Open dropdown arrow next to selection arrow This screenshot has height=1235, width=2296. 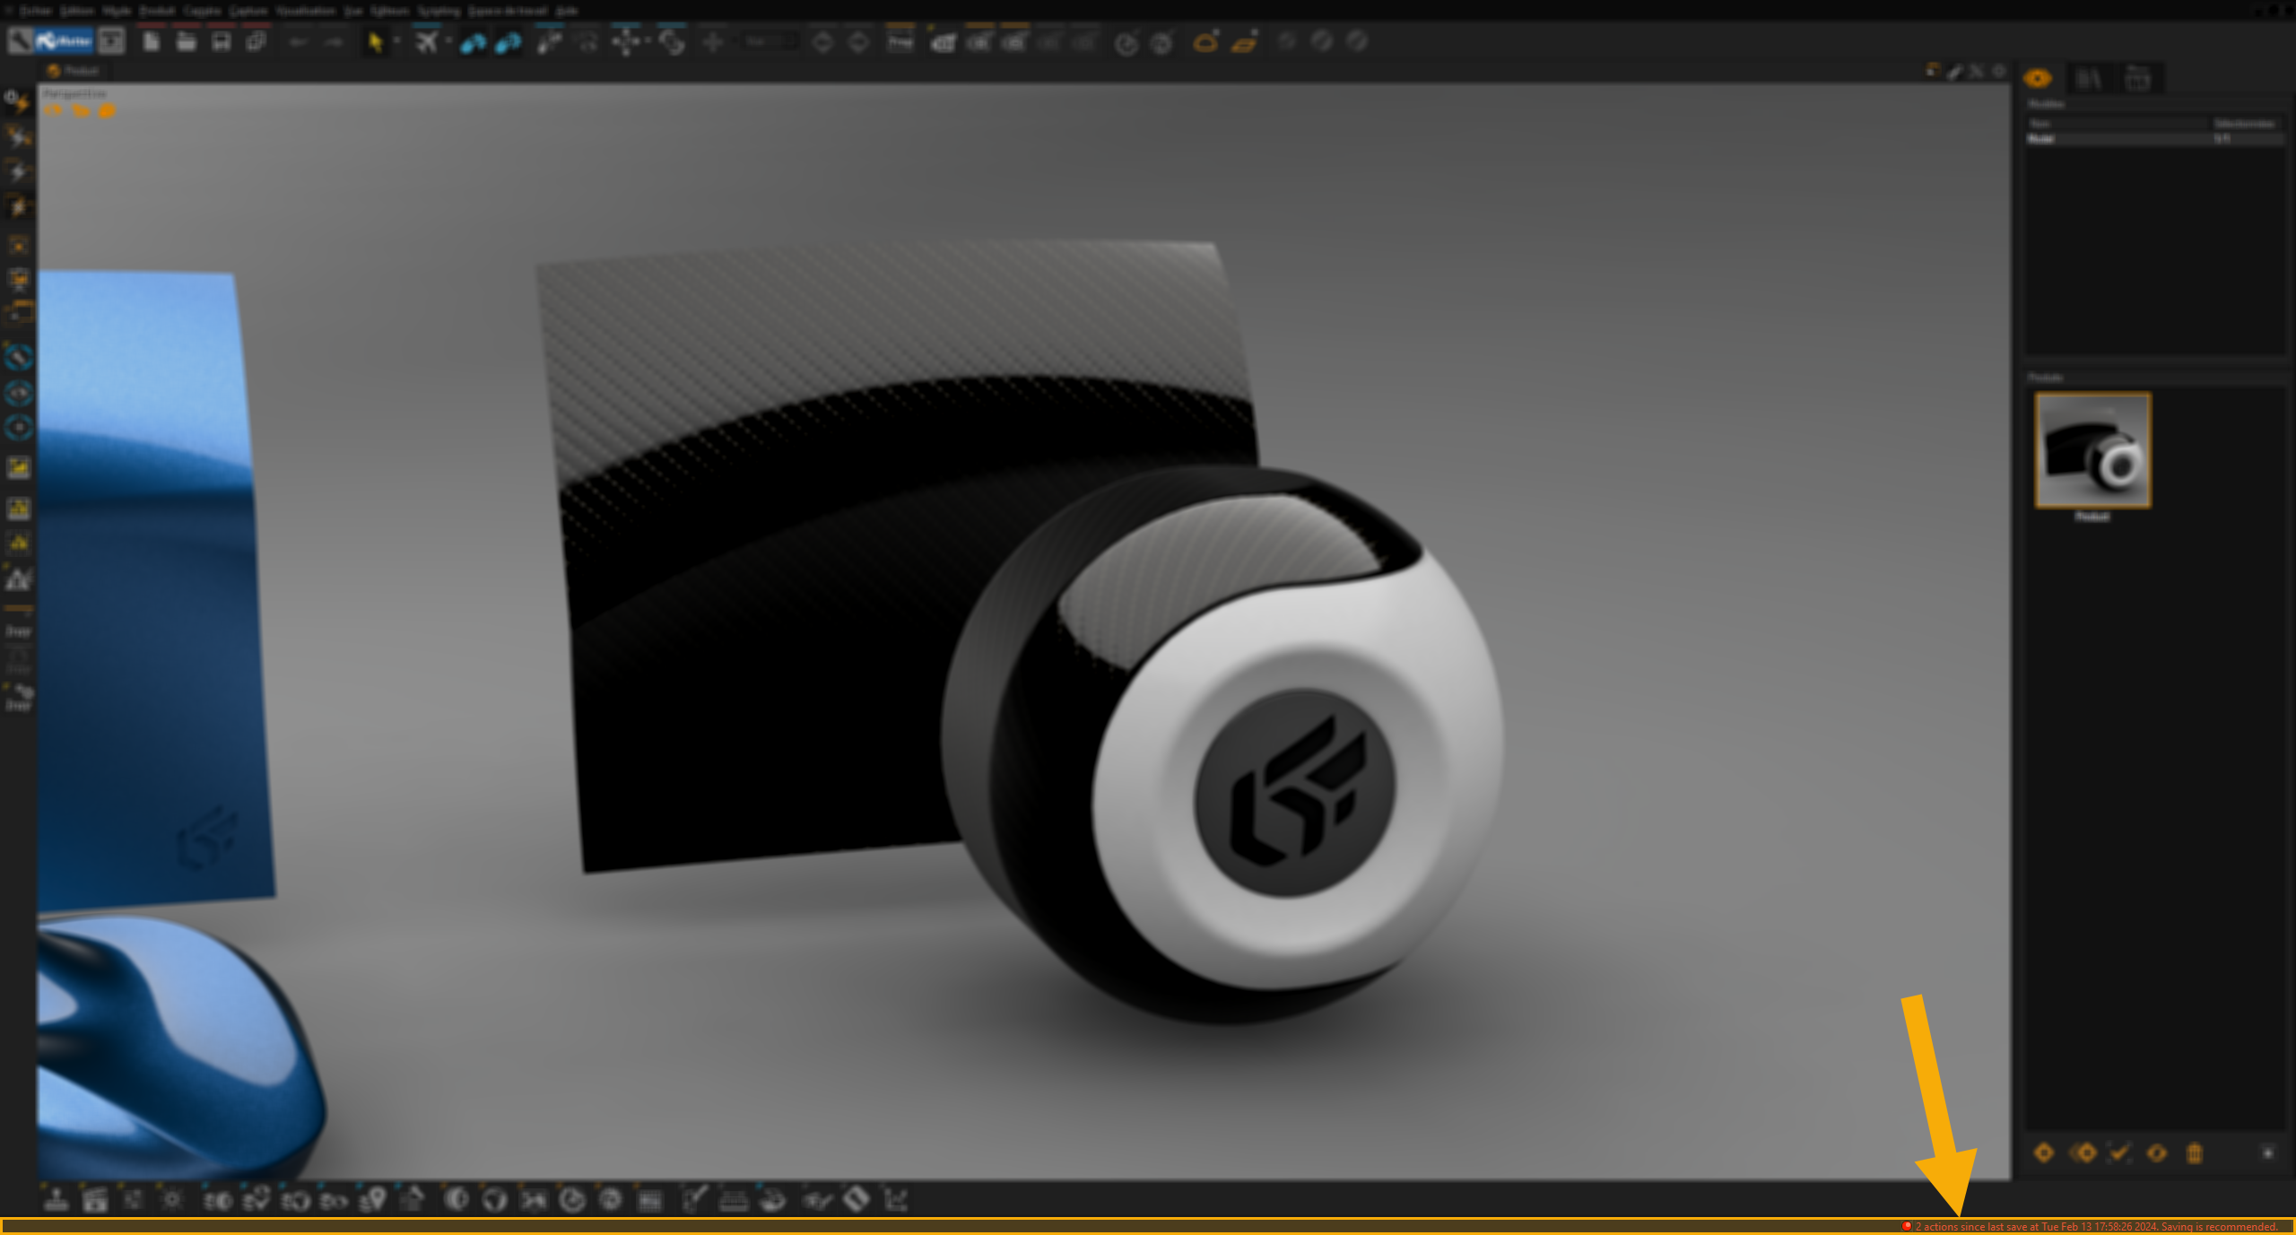[396, 40]
